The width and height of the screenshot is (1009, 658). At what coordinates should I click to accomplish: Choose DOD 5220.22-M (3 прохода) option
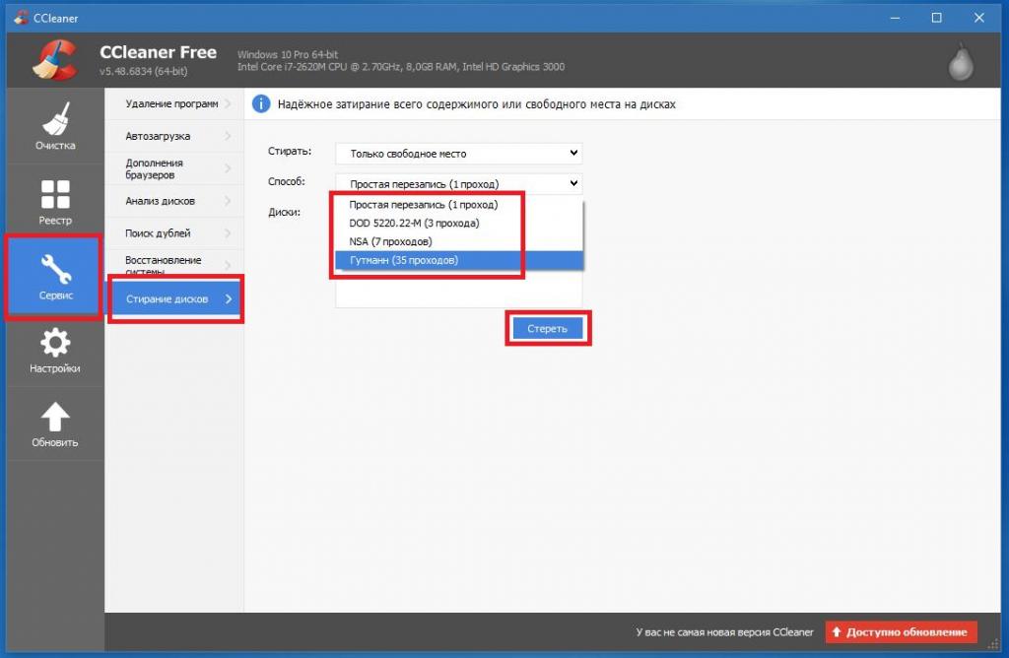click(459, 224)
